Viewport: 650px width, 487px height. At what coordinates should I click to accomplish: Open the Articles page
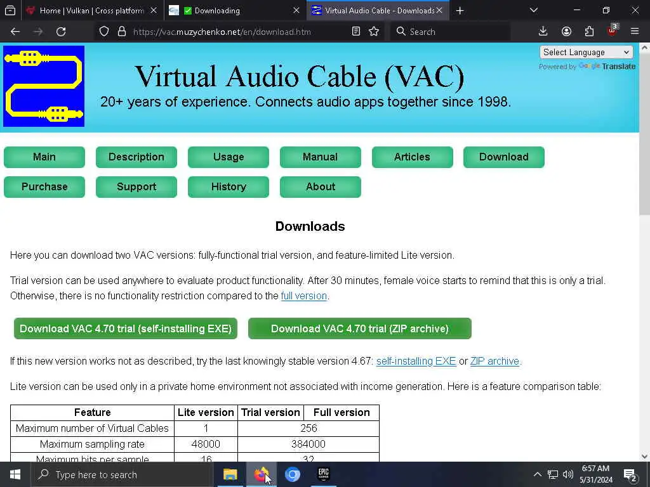(413, 157)
